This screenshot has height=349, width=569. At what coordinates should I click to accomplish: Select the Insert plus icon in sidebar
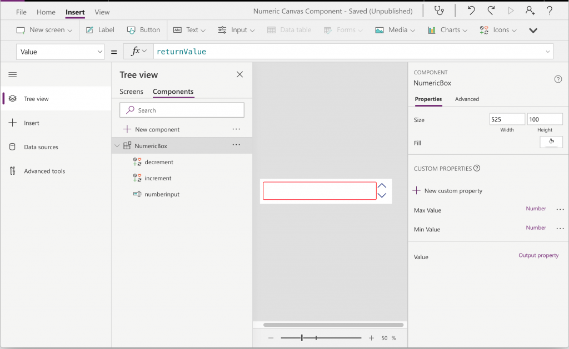pos(12,123)
